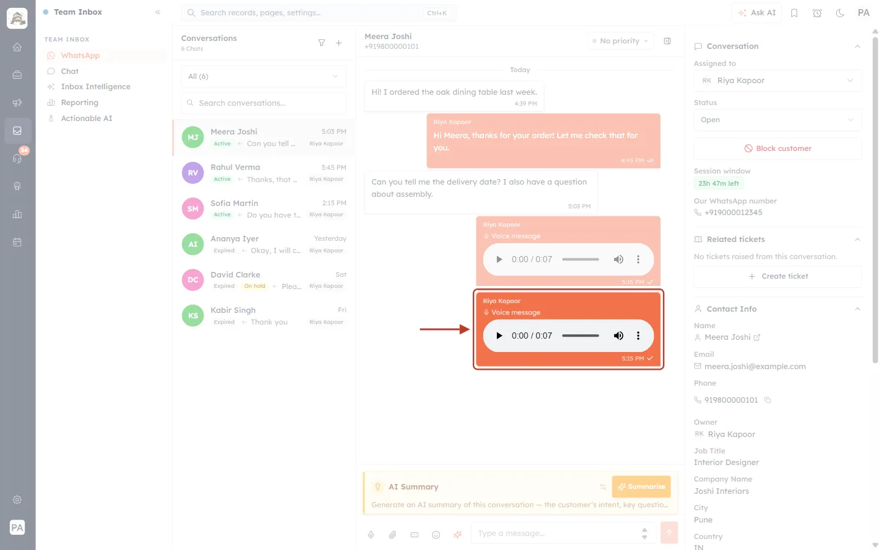The width and height of the screenshot is (880, 550).
Task: Open the Assigned to Riya Kapoor dropdown
Action: (777, 81)
